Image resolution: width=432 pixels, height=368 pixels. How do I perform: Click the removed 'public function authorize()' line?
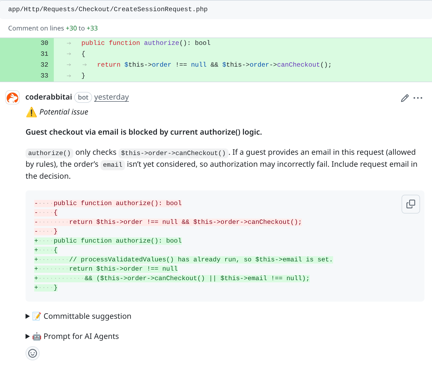pyautogui.click(x=108, y=203)
